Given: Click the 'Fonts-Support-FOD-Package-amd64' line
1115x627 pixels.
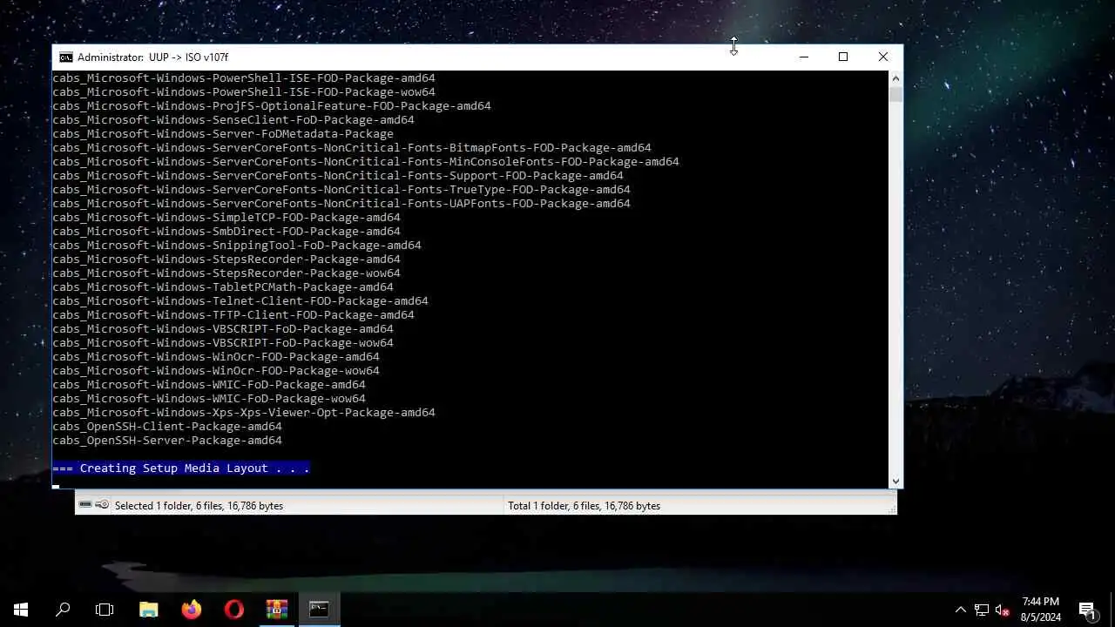Looking at the screenshot, I should (x=338, y=176).
